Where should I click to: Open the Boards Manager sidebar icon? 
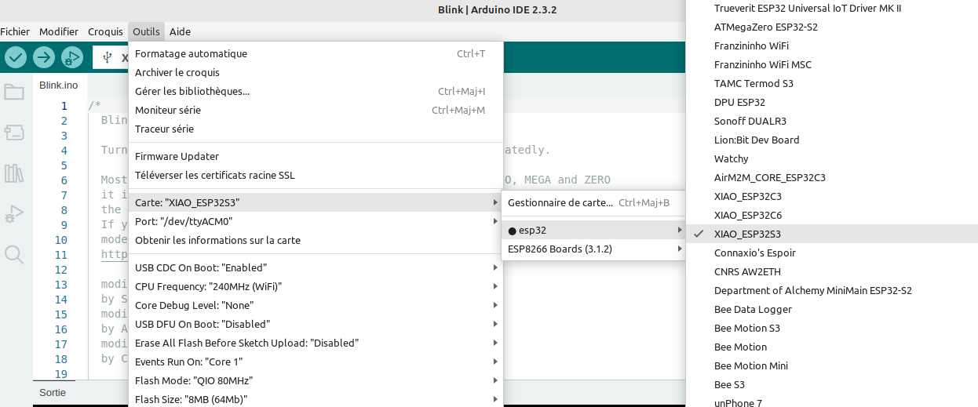point(14,133)
